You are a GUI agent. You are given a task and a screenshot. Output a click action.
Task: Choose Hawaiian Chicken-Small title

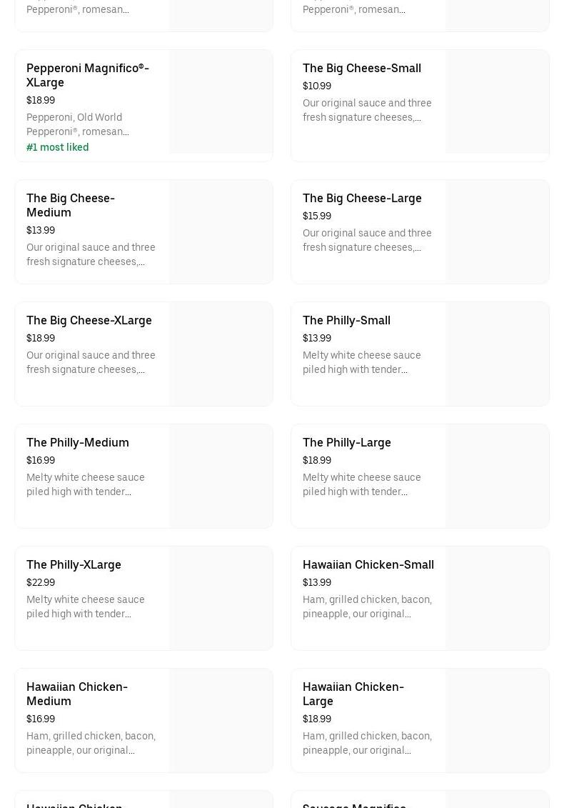368,565
